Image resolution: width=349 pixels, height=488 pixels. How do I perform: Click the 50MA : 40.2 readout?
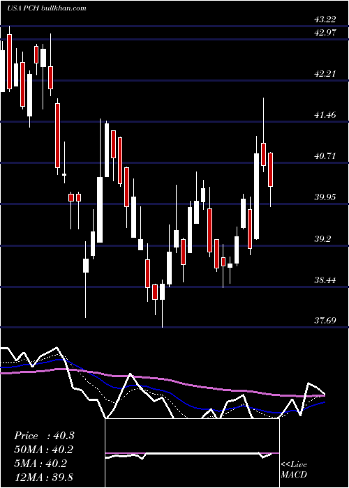[44, 450]
